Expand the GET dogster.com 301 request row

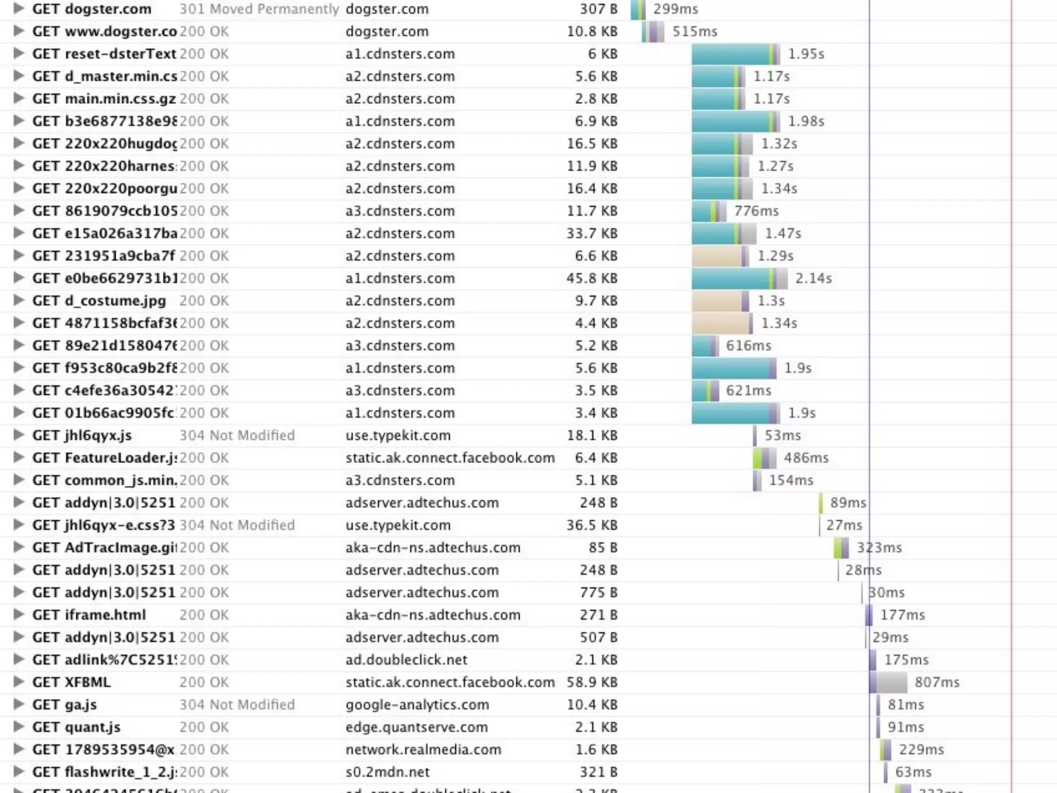[x=19, y=9]
